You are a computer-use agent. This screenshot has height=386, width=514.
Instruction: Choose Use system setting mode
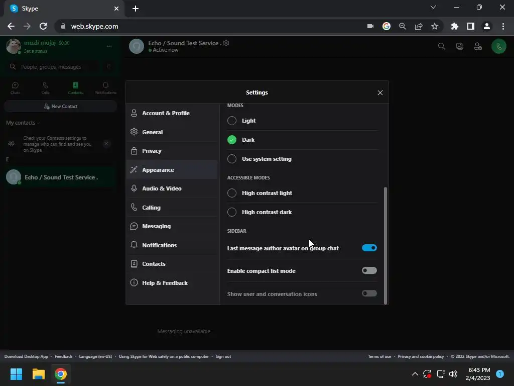pos(232,159)
